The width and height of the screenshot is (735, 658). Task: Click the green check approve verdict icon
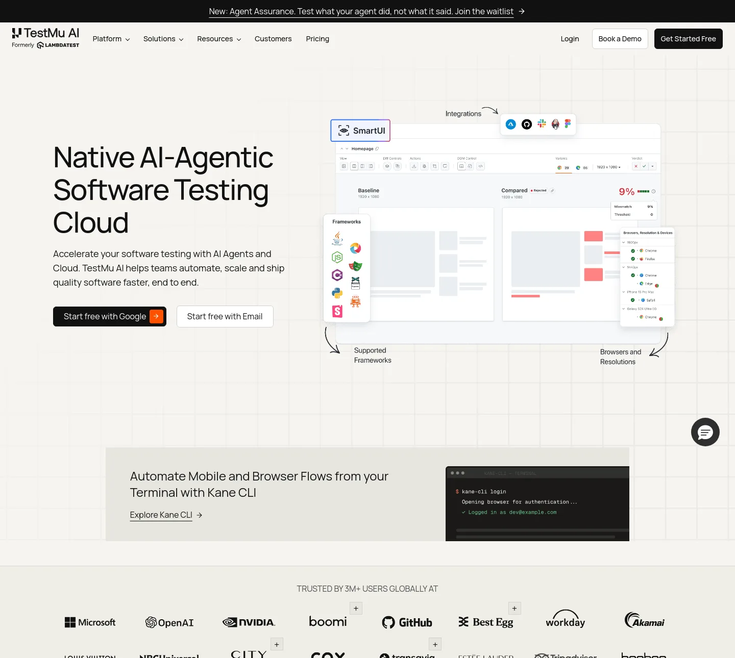644,166
